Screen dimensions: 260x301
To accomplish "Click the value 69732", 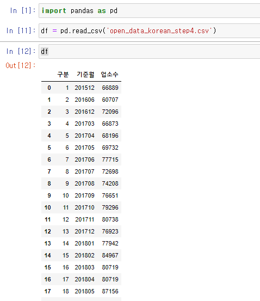I will pyautogui.click(x=110, y=148).
